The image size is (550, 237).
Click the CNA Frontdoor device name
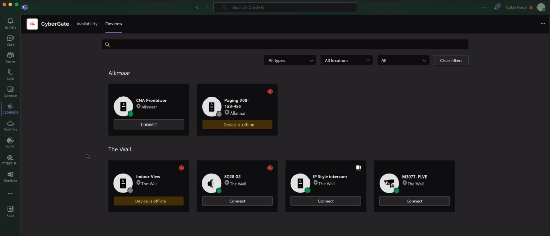click(x=151, y=100)
